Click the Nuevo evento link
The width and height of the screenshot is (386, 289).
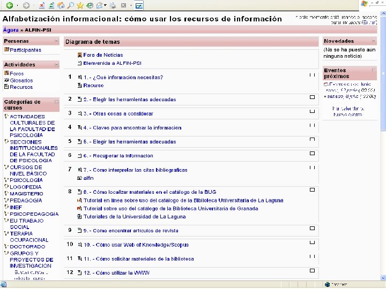[347, 115]
